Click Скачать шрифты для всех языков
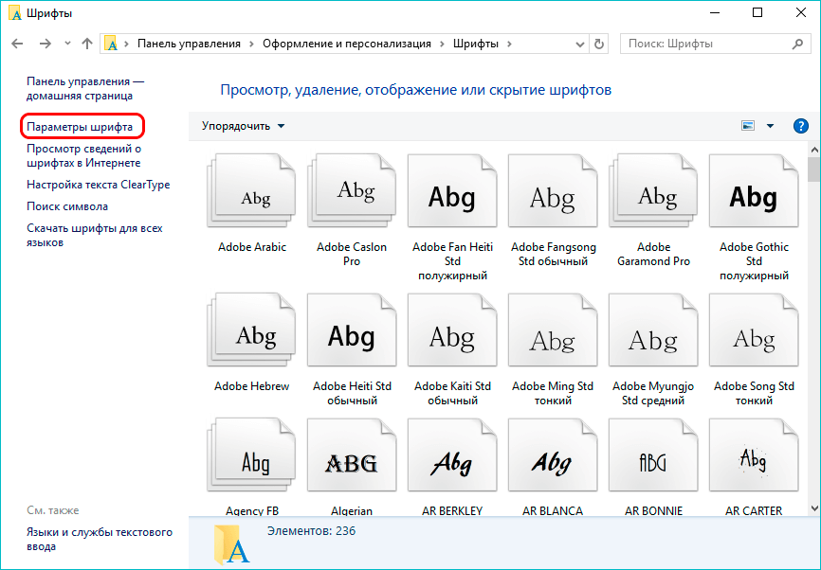 click(x=95, y=236)
